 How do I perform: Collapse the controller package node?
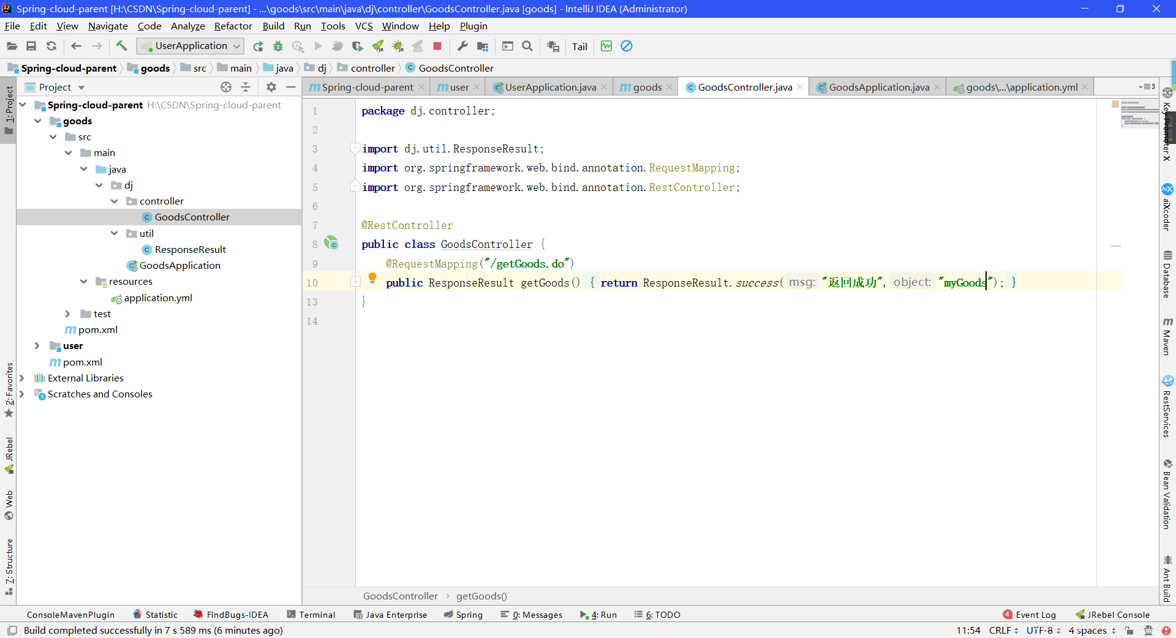pos(115,201)
